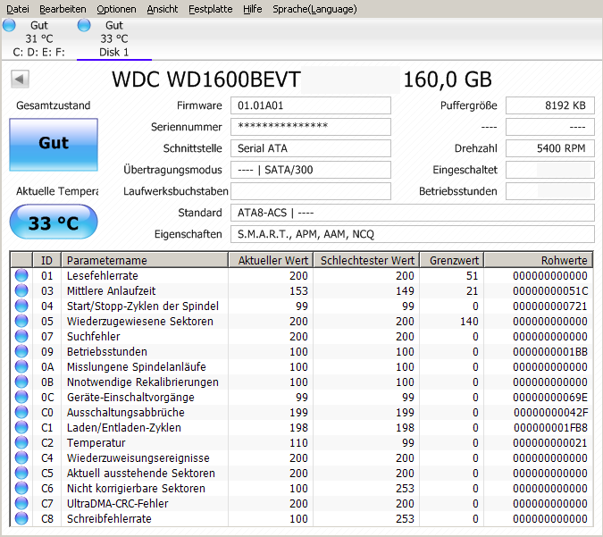Click status icon for Schreibfehlerrate

point(21,518)
